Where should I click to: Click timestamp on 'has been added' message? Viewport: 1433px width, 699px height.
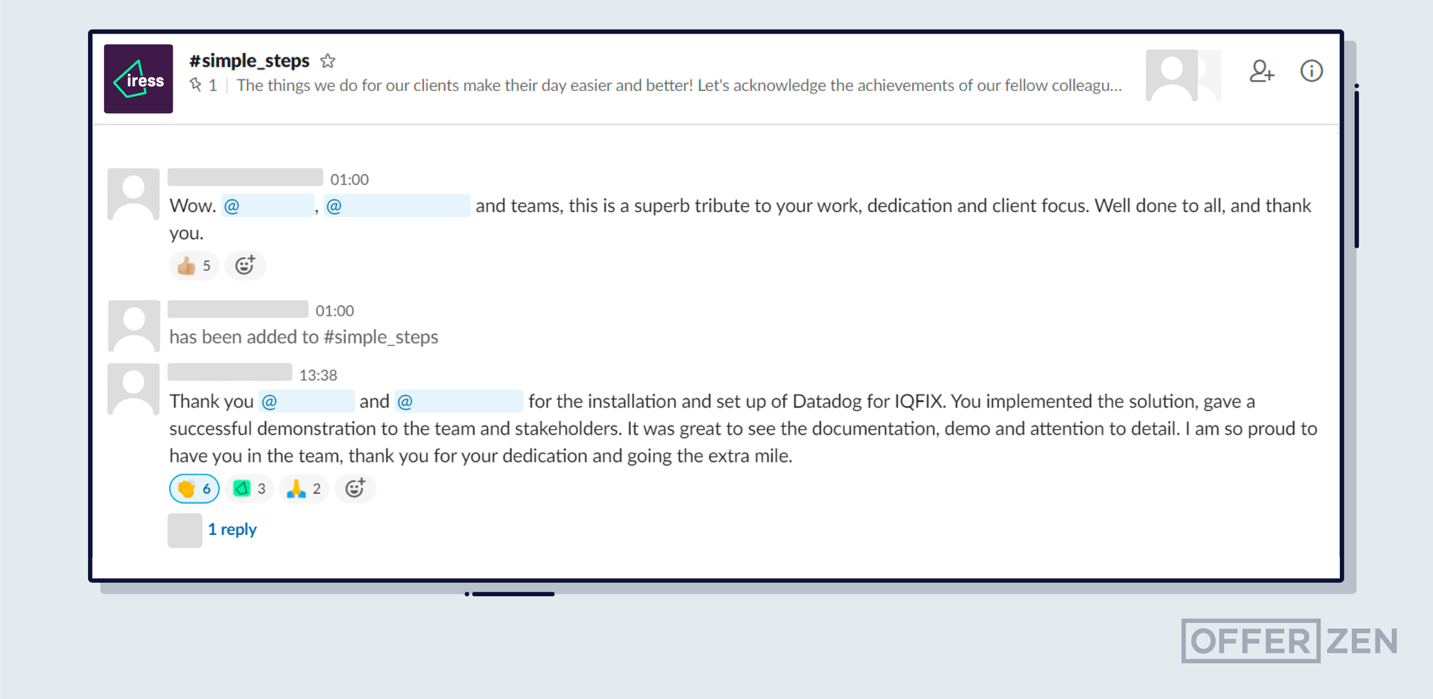coord(335,311)
